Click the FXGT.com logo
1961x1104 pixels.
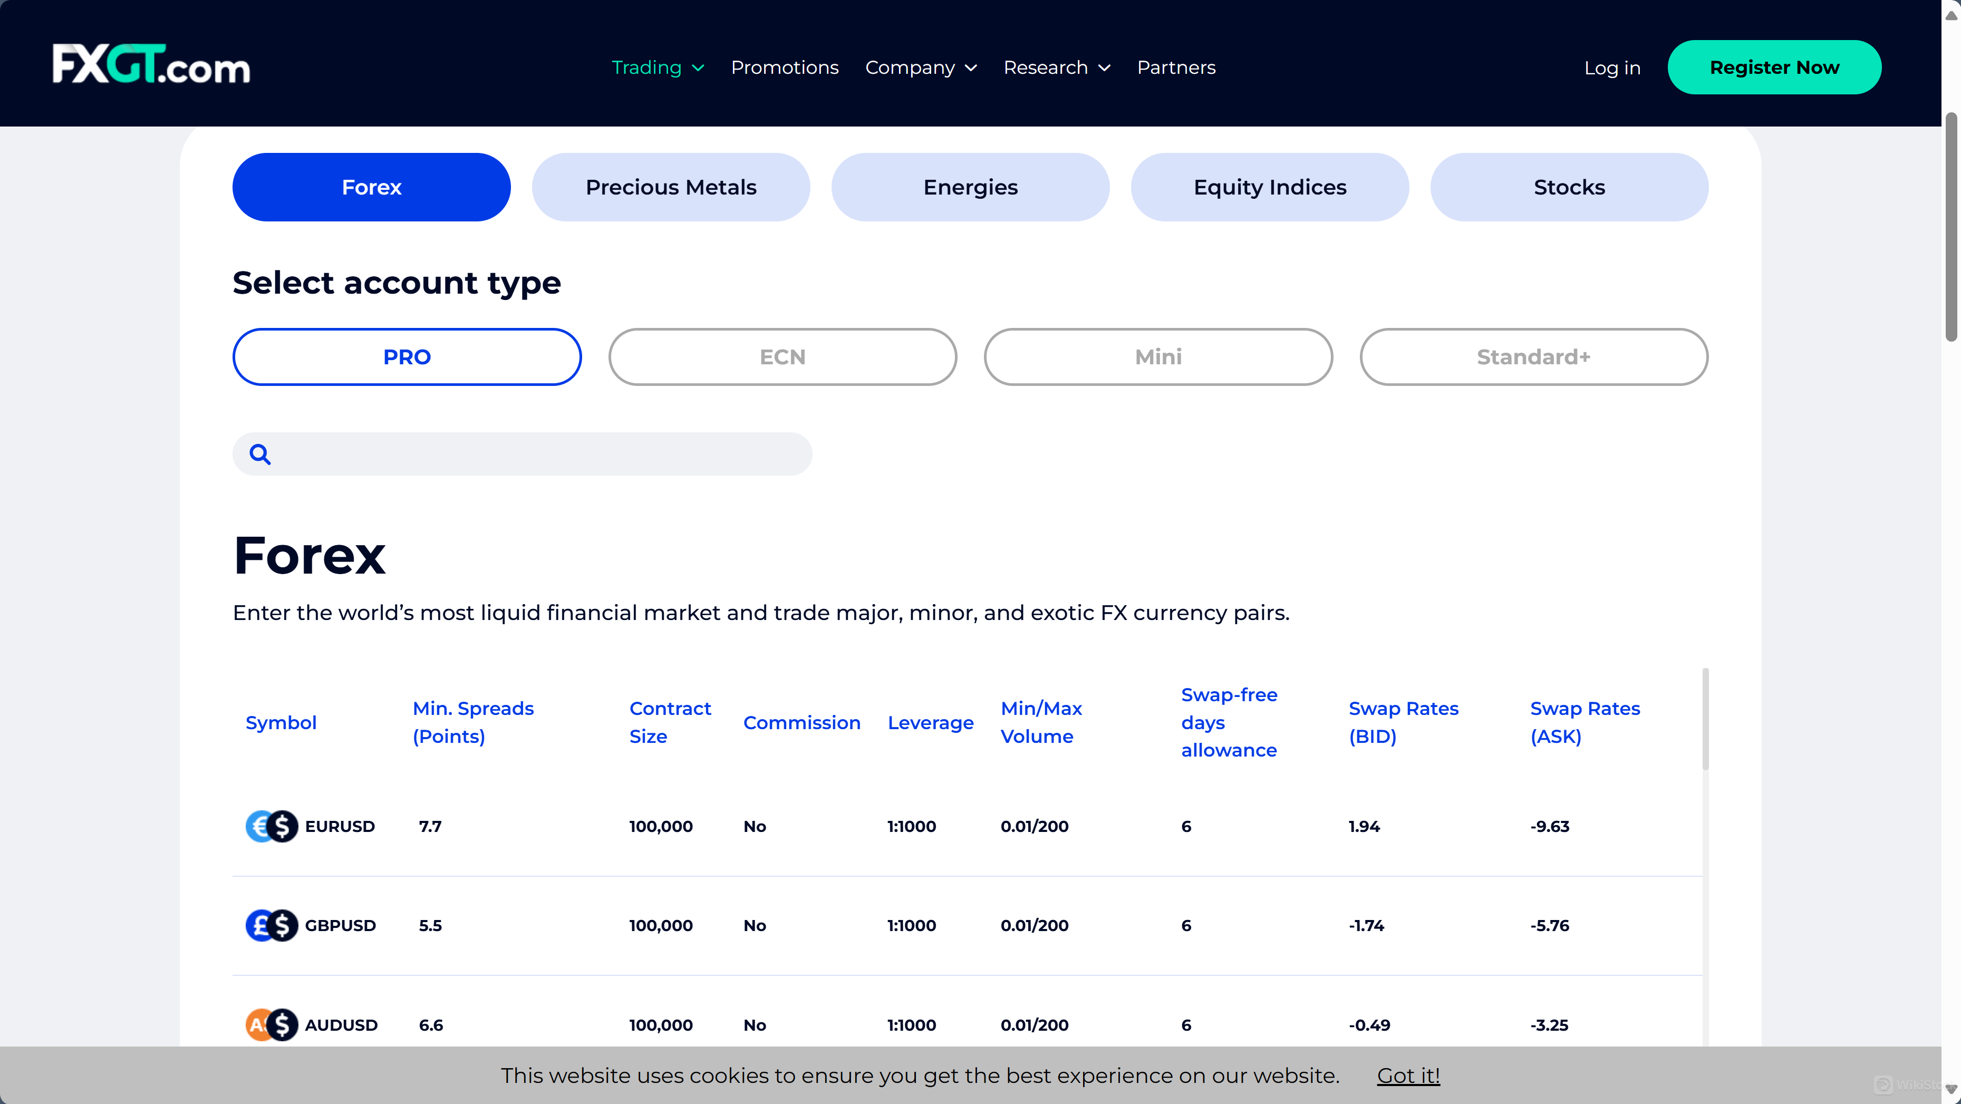point(151,65)
